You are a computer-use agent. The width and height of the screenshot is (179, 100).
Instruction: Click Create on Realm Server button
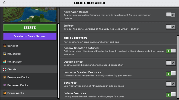click(x=30, y=36)
